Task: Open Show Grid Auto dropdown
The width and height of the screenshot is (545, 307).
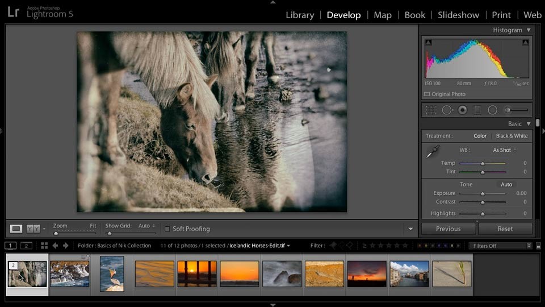Action: [146, 226]
